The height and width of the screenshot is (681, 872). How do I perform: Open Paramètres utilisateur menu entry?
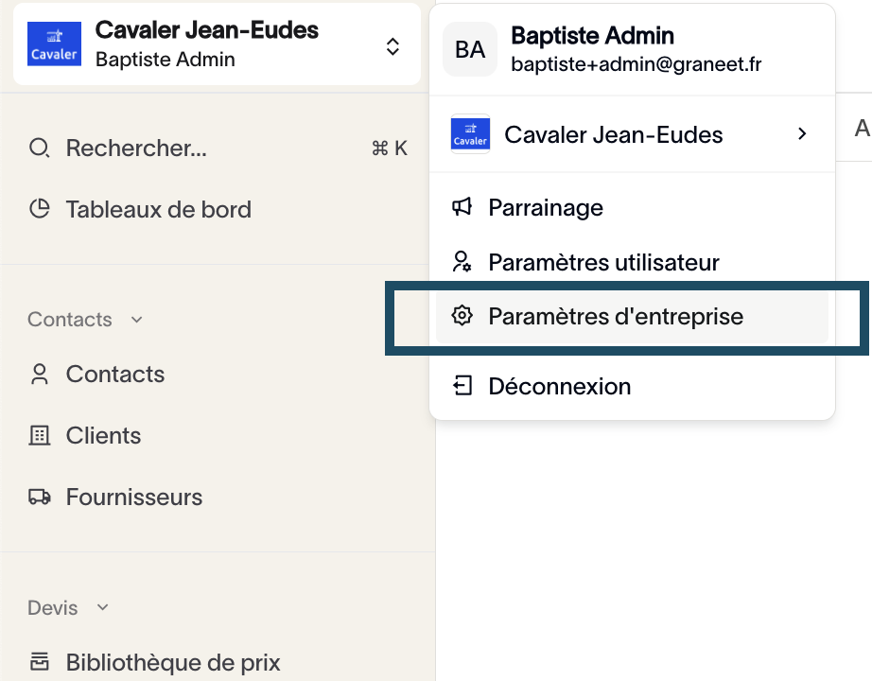click(x=603, y=262)
